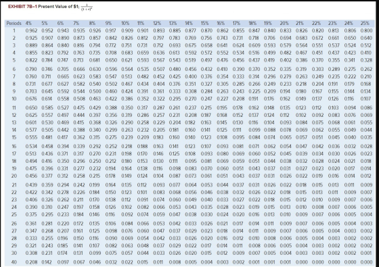
Task: Click 0.266 in period 8, 18% column
Action: click(254, 84)
